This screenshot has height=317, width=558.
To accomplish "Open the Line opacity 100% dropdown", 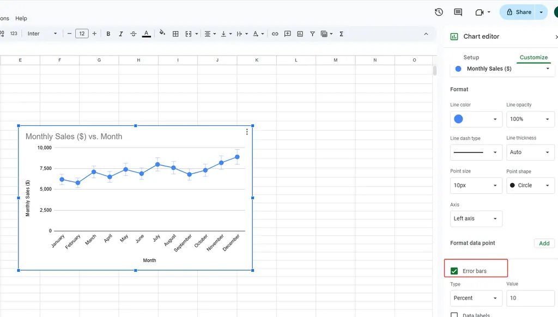I will (x=530, y=119).
